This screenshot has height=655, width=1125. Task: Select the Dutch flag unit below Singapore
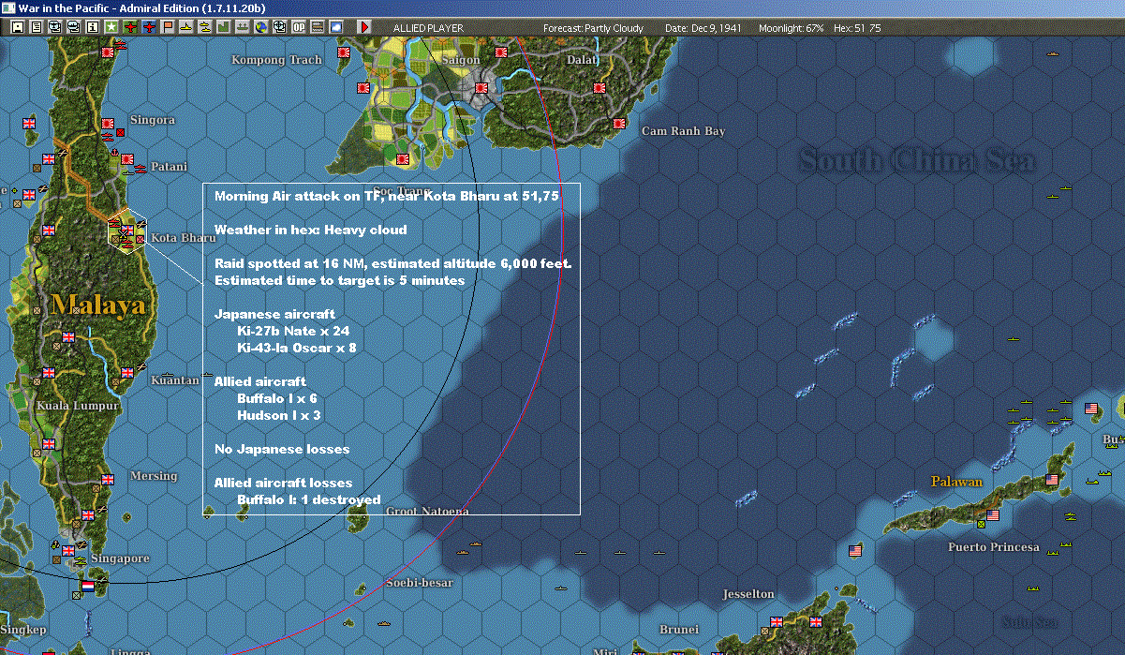[88, 585]
